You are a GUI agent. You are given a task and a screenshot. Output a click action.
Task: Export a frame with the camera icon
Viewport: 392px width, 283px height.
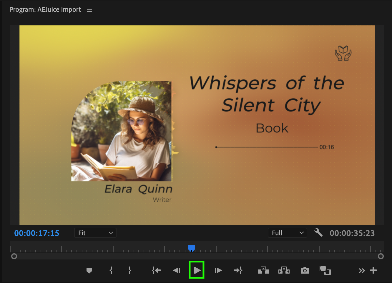click(x=305, y=270)
